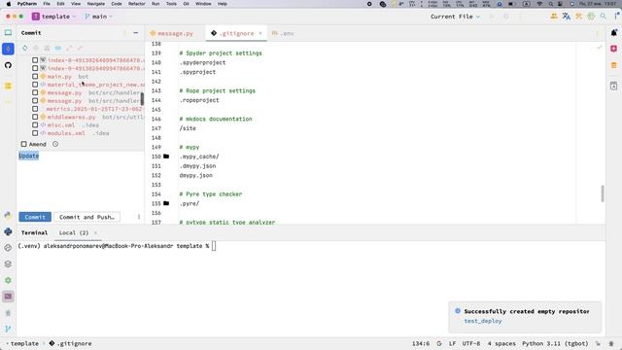This screenshot has height=350, width=622.
Task: Click the 134:6 caret position indicator
Action: (421, 343)
